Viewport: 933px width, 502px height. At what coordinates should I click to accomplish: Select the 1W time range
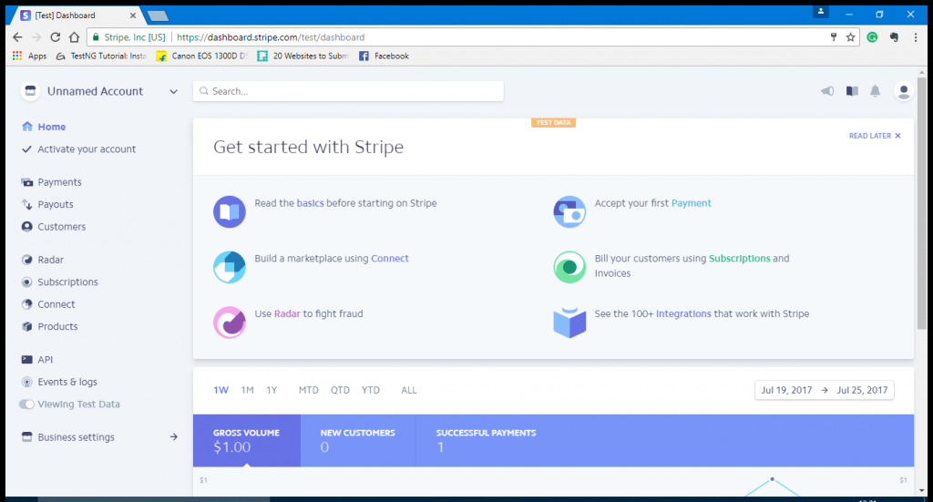[220, 390]
